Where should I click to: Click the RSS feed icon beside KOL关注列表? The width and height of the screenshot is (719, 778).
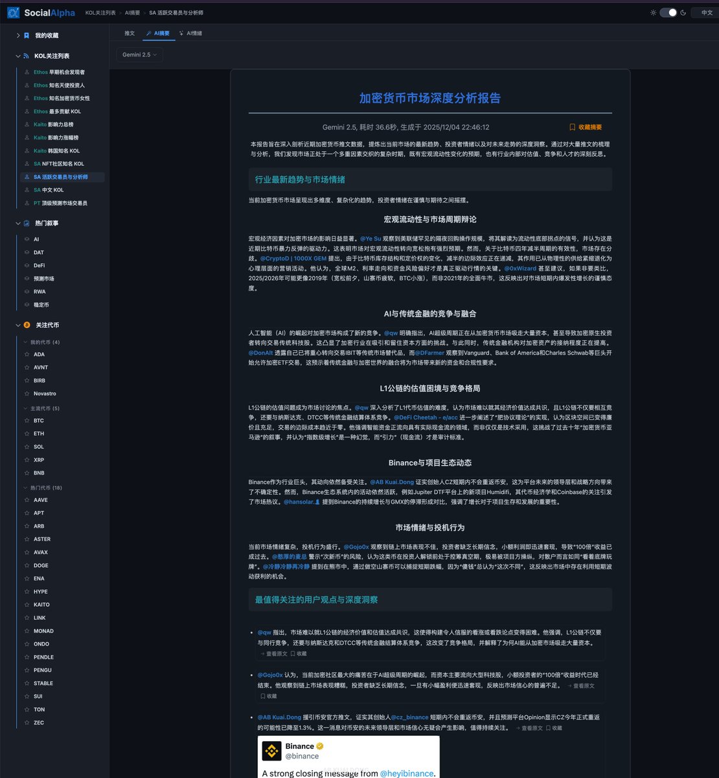pyautogui.click(x=27, y=56)
